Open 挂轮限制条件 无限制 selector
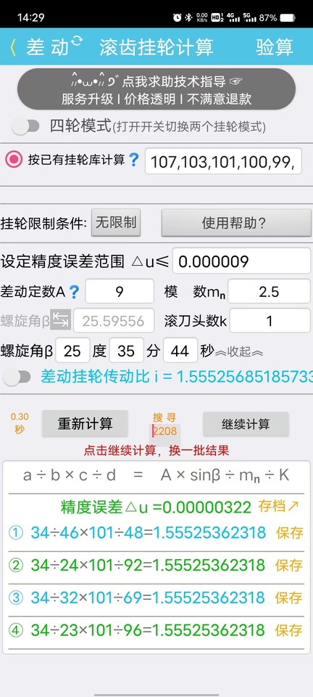313x697 pixels. tap(116, 222)
